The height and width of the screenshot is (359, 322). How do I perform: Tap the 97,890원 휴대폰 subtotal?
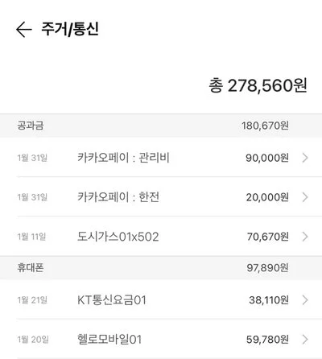click(268, 268)
